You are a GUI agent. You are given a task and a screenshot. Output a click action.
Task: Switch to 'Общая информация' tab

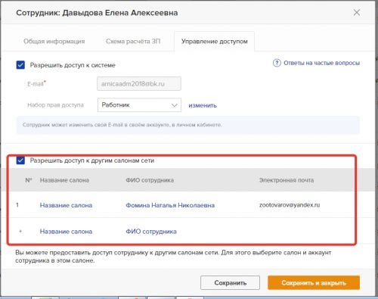54,41
